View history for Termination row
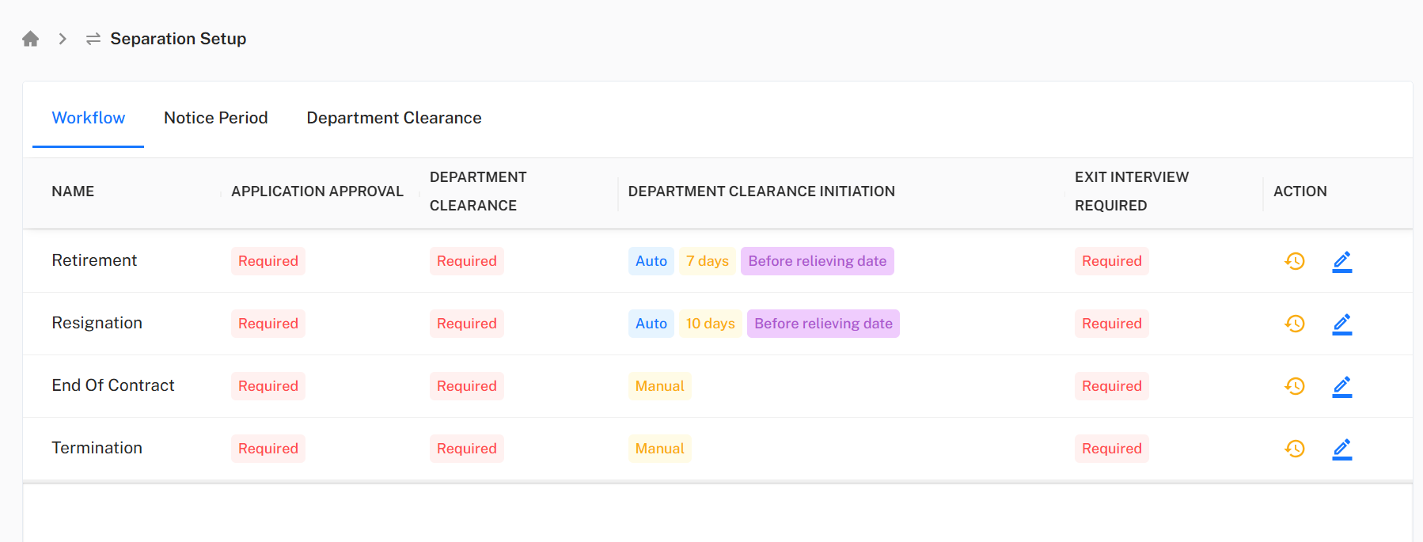This screenshot has height=542, width=1423. (1295, 449)
